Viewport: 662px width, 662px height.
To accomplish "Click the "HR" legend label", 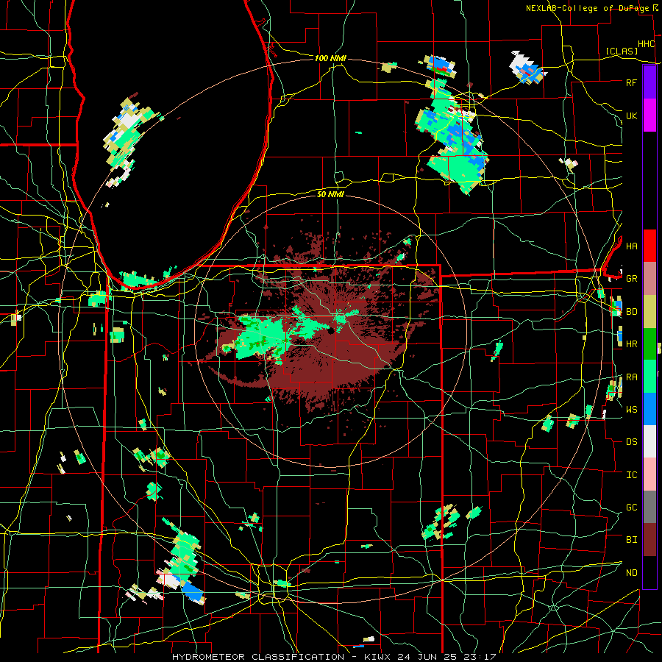I will [631, 344].
